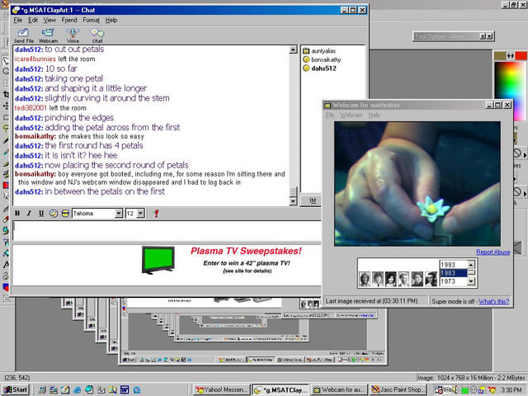Click the tan foreground color swatch
This screenshot has width=528, height=396.
point(500,55)
